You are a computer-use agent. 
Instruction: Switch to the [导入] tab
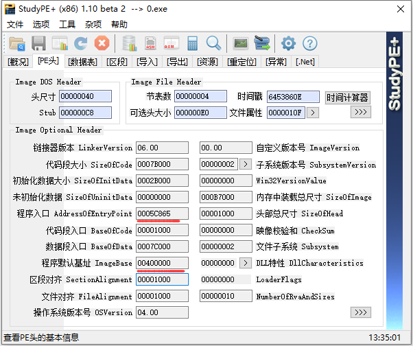point(147,62)
